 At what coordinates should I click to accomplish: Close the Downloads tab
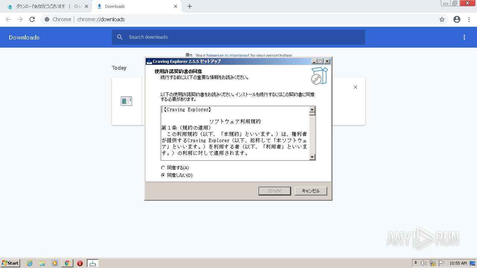click(176, 6)
